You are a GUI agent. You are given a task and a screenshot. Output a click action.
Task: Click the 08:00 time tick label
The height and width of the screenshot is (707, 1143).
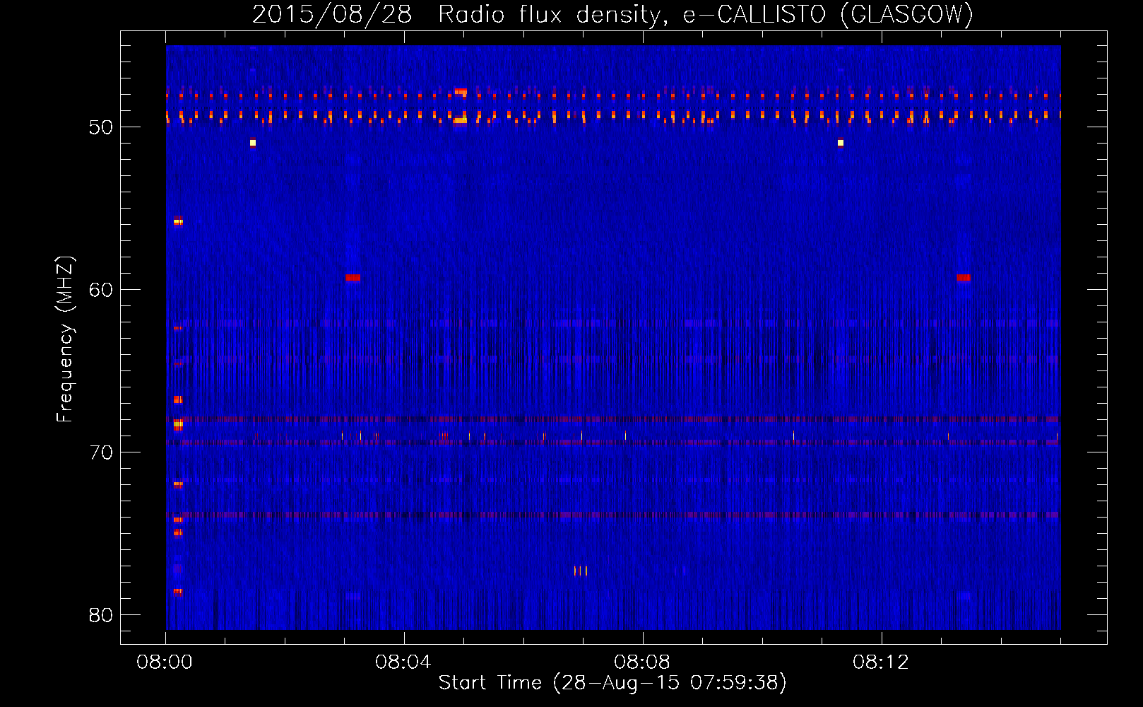click(x=165, y=662)
